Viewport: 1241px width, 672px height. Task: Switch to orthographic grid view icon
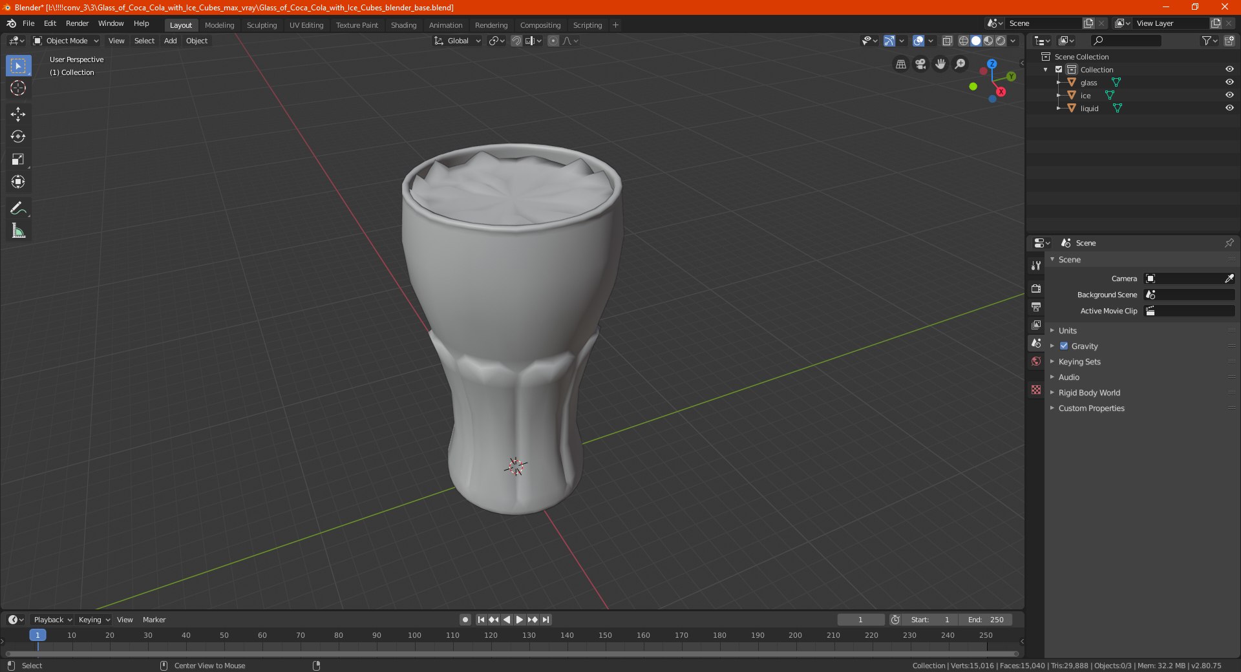pyautogui.click(x=901, y=64)
